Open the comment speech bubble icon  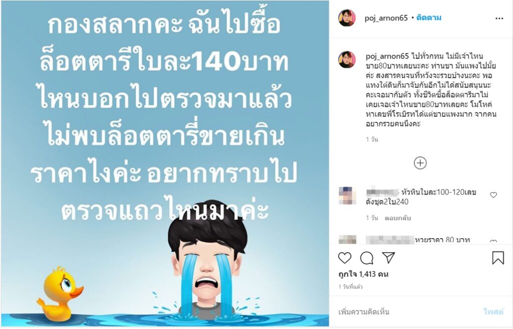(367, 258)
